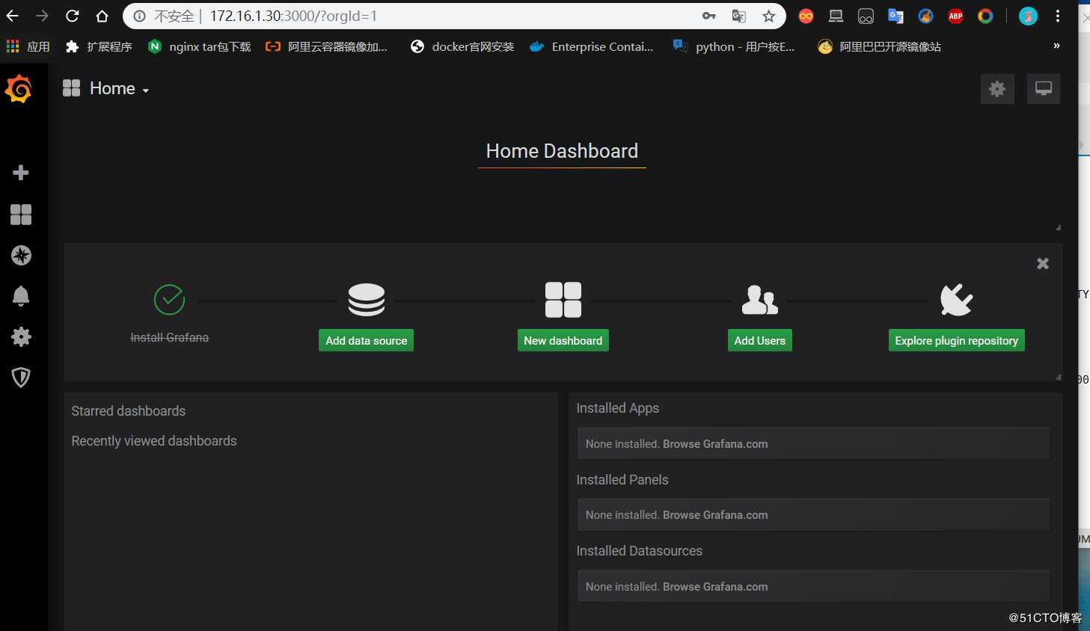
Task: Click the four-square dashboard step icon
Action: pos(563,300)
